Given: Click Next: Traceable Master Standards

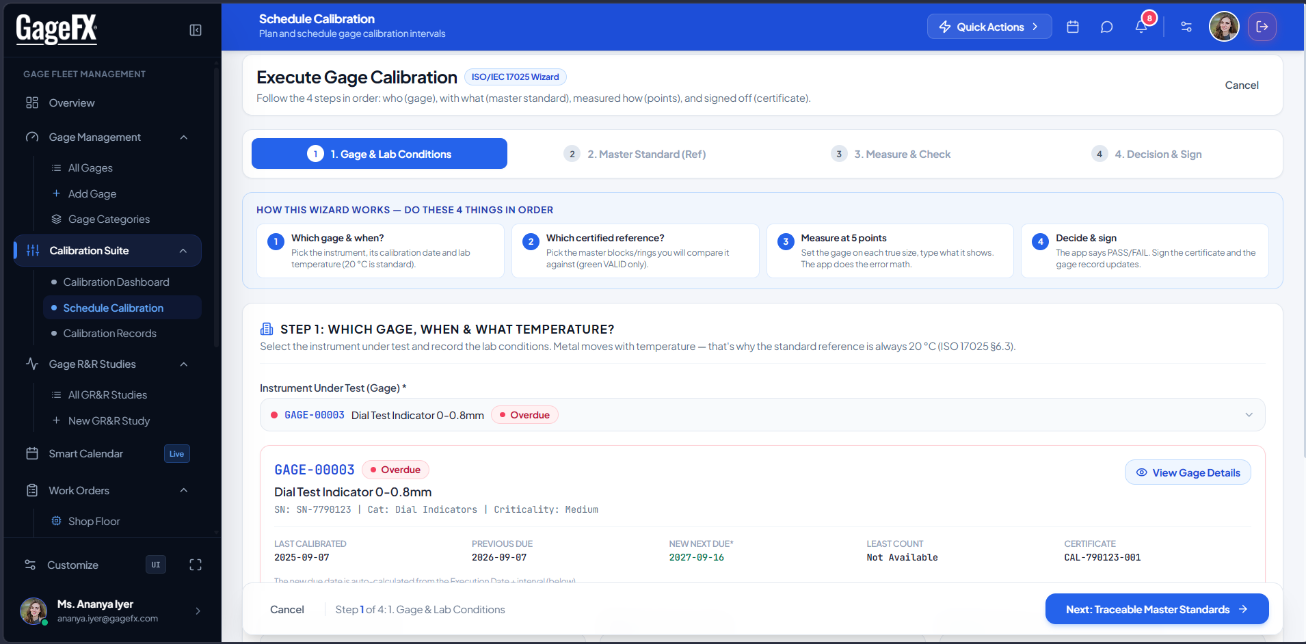Looking at the screenshot, I should [x=1157, y=609].
